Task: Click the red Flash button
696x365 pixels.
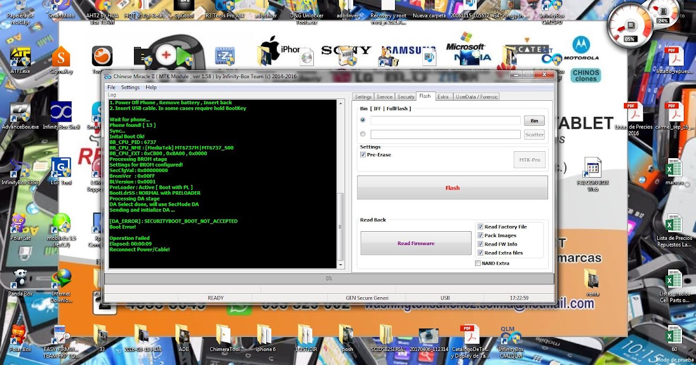Action: 452,188
